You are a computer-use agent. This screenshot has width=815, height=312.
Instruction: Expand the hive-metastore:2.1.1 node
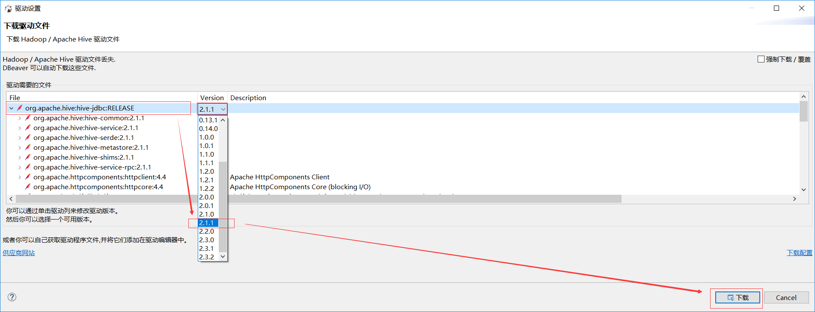[x=20, y=148]
